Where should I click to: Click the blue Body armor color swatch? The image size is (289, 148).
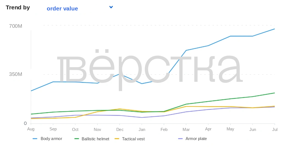pyautogui.click(x=35, y=139)
